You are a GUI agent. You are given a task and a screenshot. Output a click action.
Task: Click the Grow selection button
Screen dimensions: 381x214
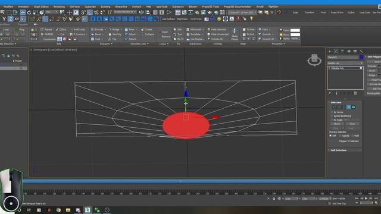click(x=352, y=124)
